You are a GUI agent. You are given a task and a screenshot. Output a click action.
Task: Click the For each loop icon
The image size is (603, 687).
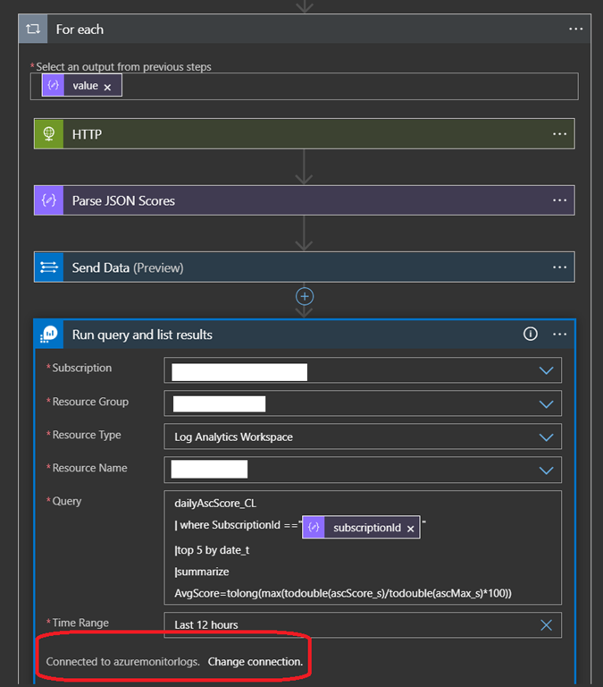pos(33,30)
